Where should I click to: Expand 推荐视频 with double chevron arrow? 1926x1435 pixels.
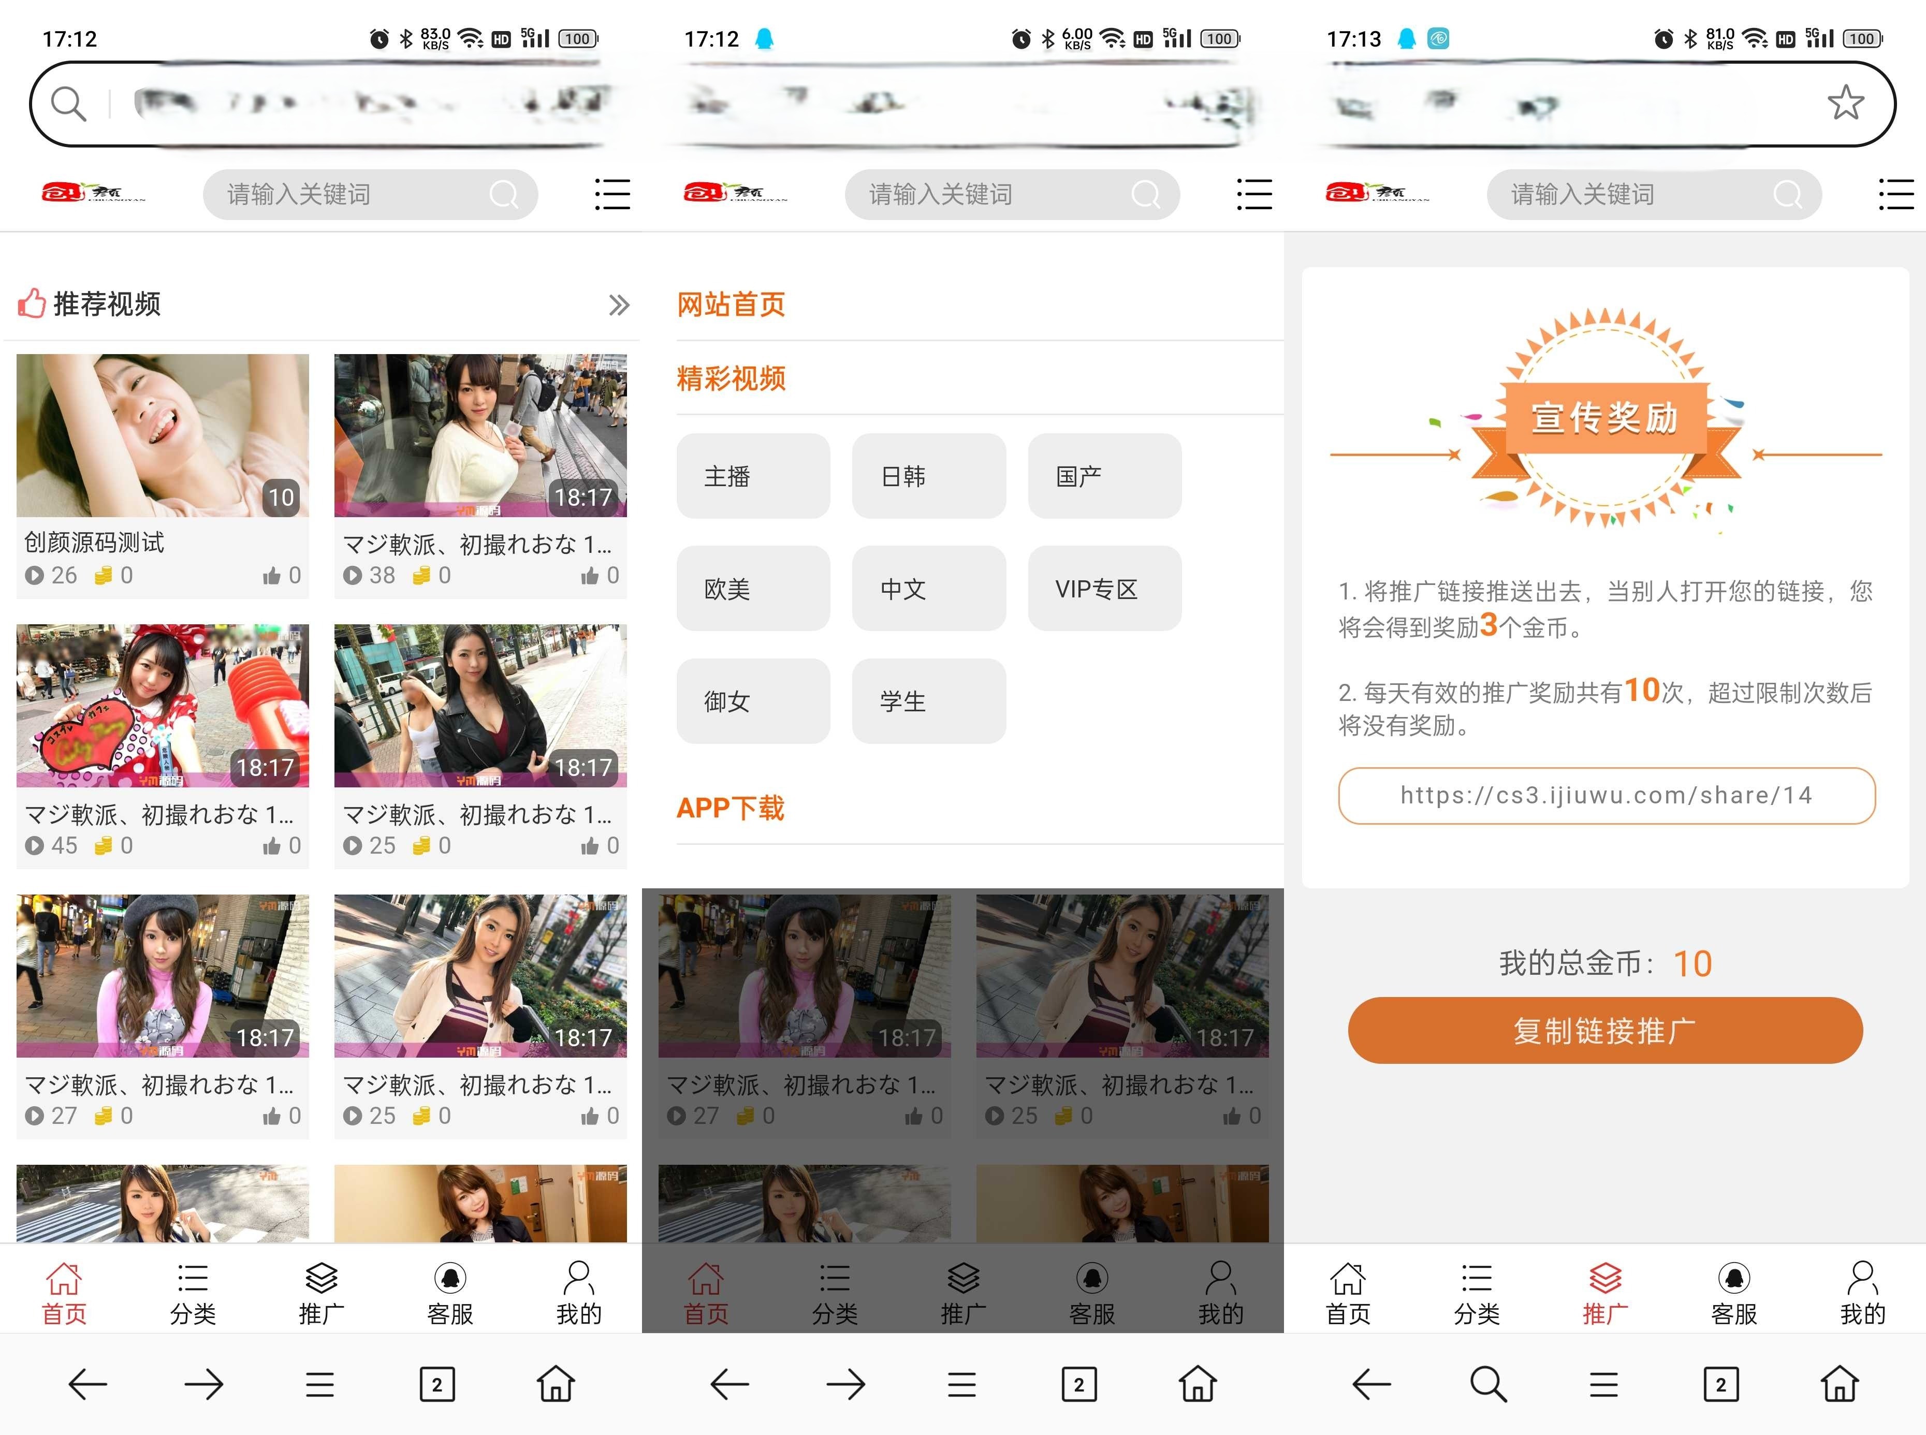[x=618, y=305]
